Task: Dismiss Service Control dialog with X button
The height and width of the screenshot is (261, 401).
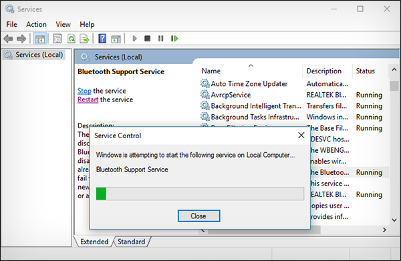Action: [301, 135]
